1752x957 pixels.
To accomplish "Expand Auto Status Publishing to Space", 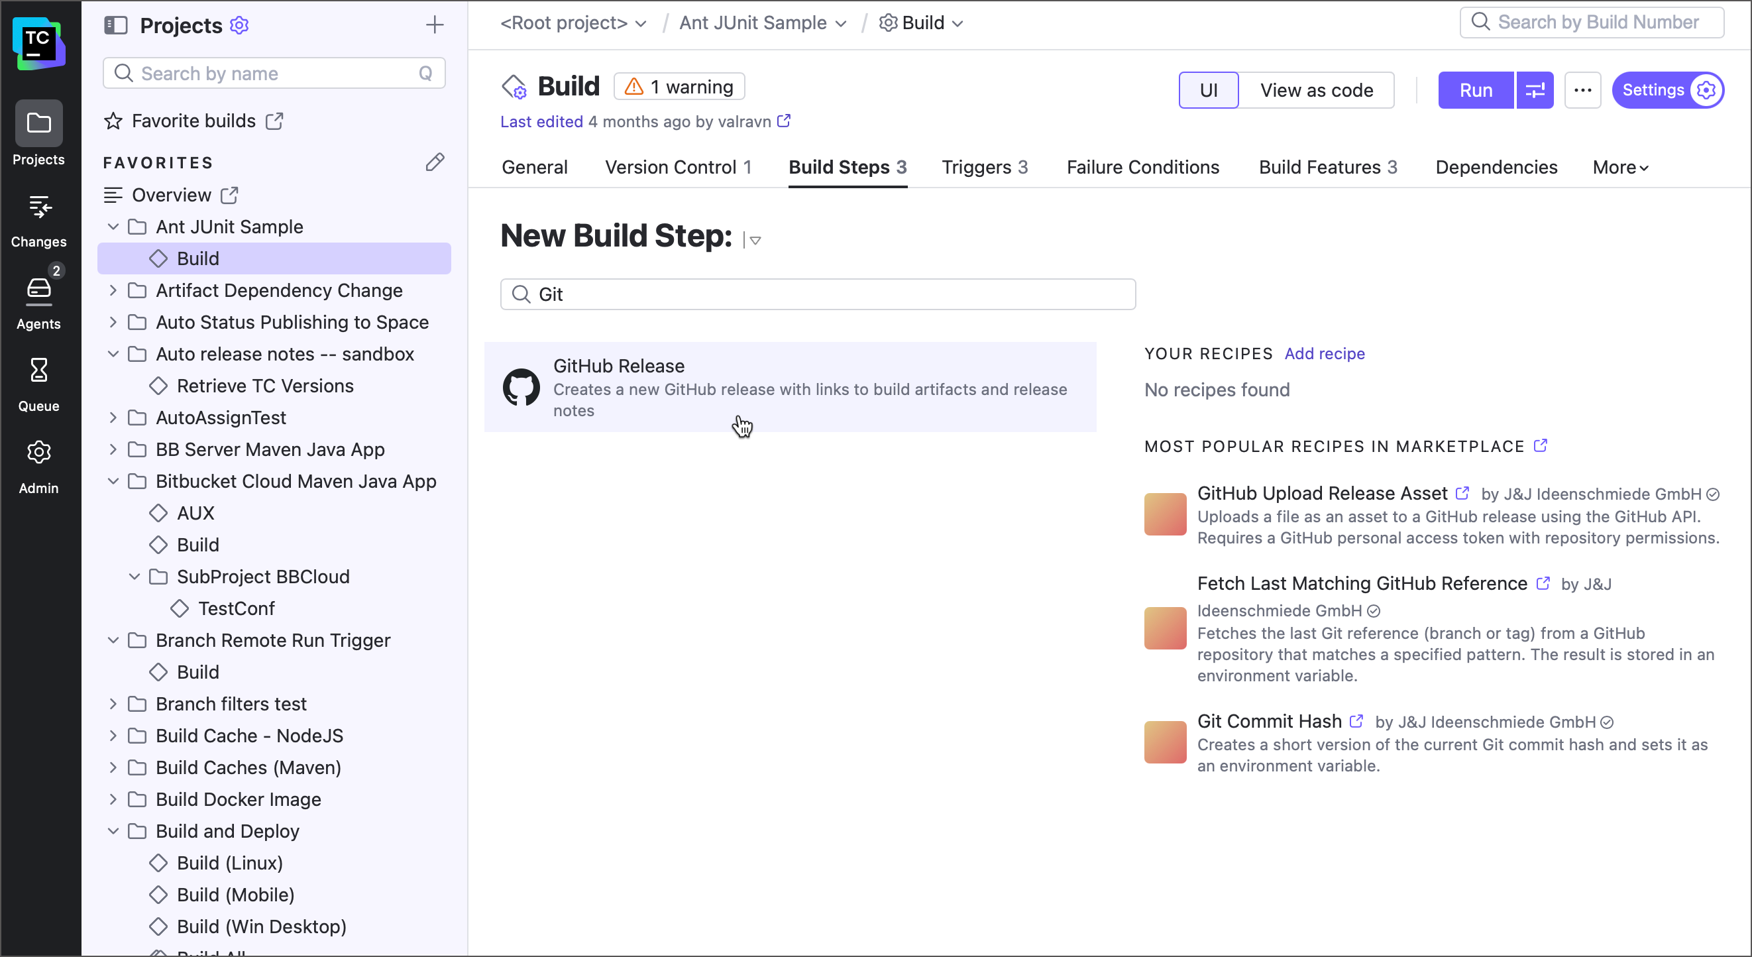I will pos(113,321).
